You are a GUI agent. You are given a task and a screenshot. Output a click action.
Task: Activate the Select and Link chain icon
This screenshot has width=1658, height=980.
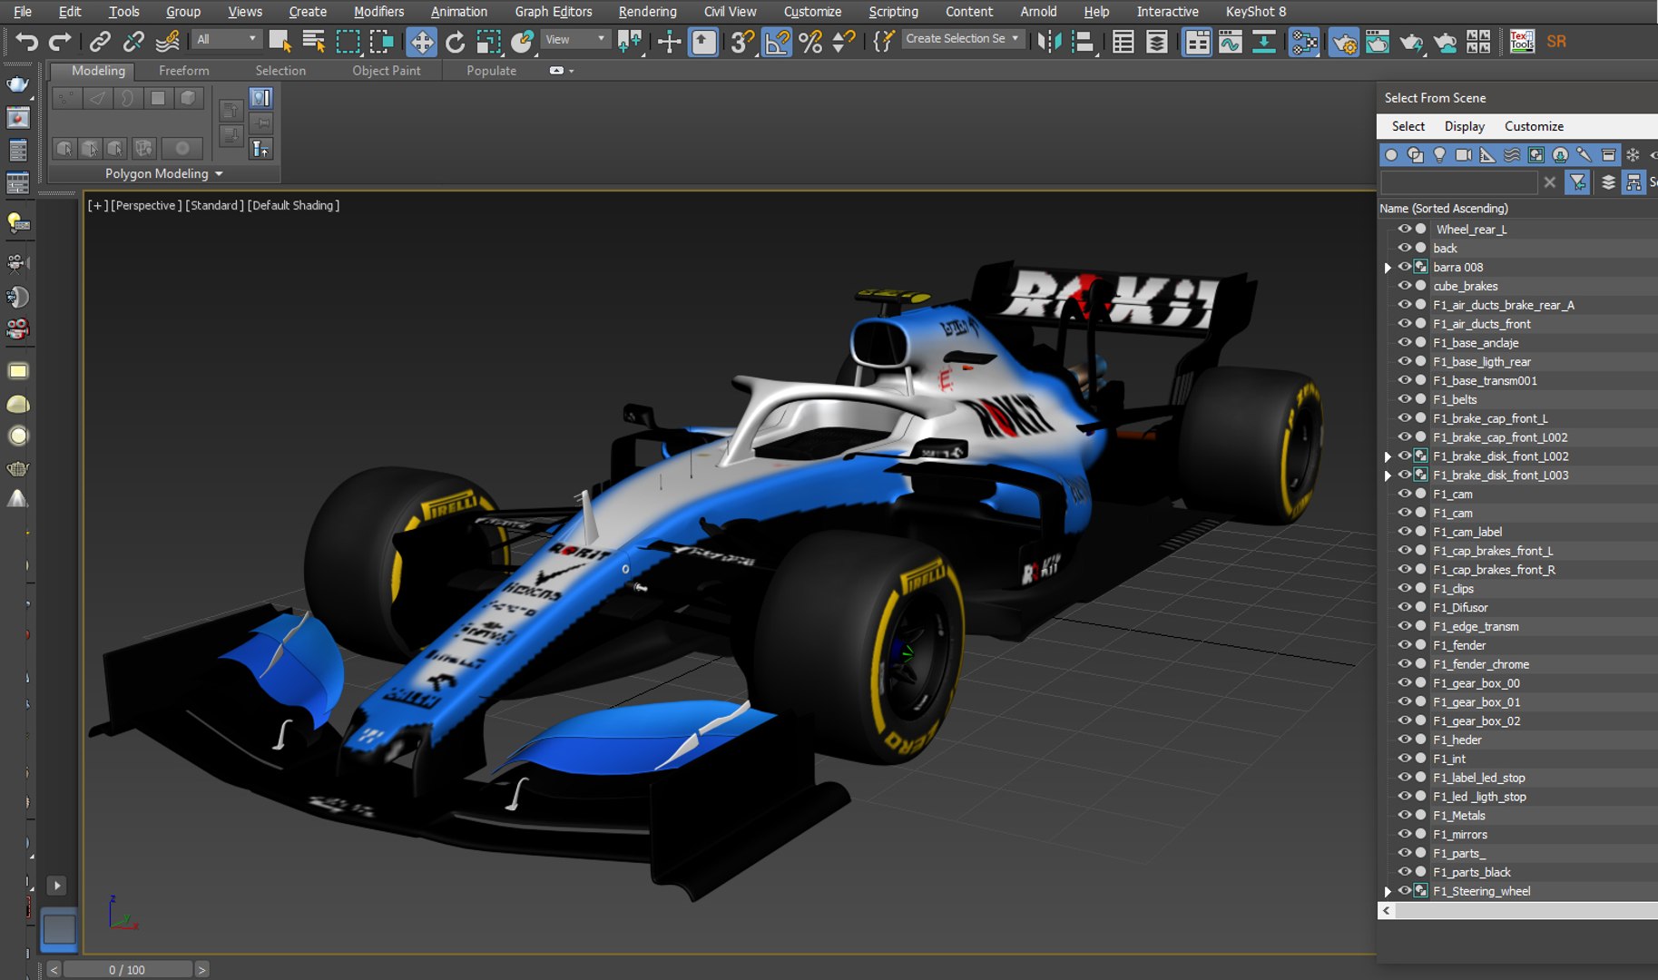tap(100, 42)
